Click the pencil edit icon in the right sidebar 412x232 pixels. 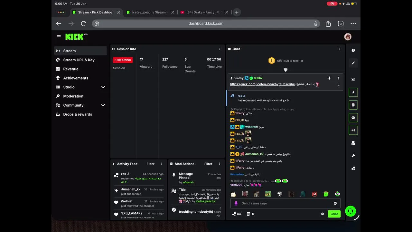point(353,63)
